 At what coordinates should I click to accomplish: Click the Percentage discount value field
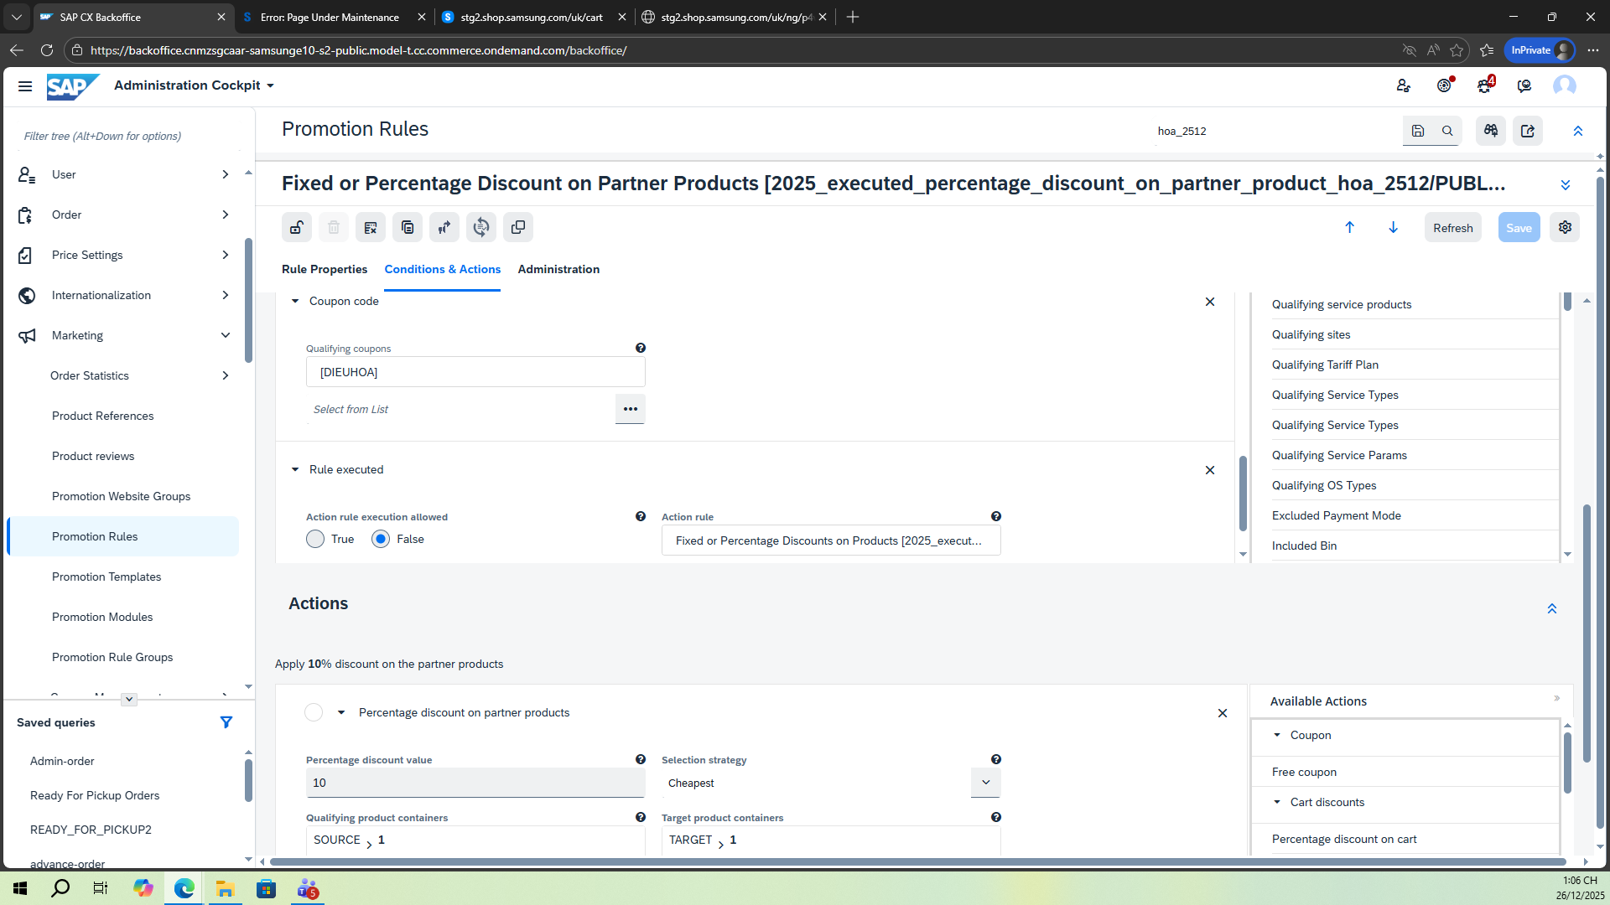[x=475, y=783]
